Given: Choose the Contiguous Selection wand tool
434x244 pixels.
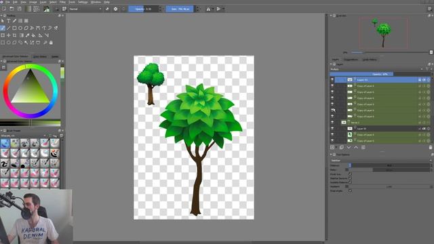Looking at the screenshot, I should pyautogui.click(x=26, y=43).
